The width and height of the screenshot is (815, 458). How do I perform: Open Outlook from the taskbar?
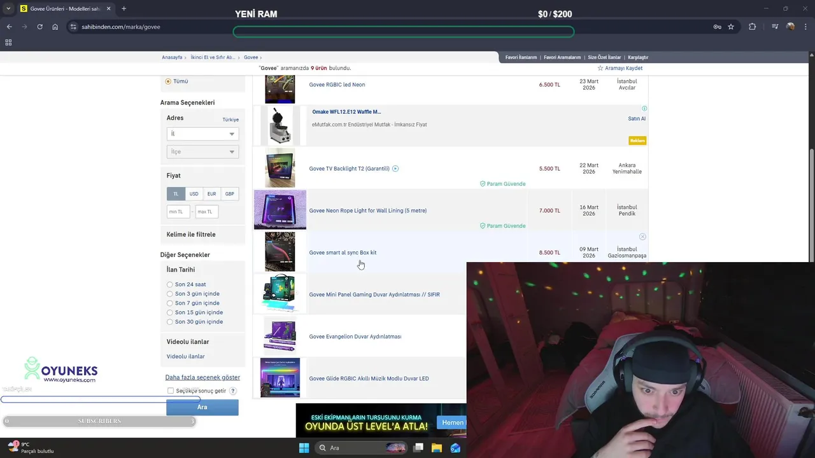pos(455,448)
